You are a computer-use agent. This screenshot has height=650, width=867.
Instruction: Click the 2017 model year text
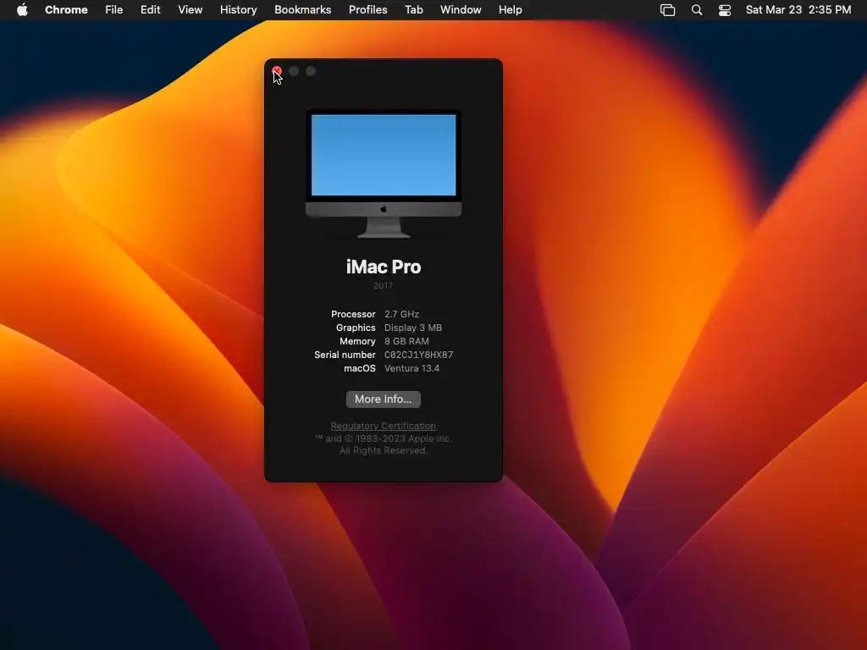[x=383, y=286]
